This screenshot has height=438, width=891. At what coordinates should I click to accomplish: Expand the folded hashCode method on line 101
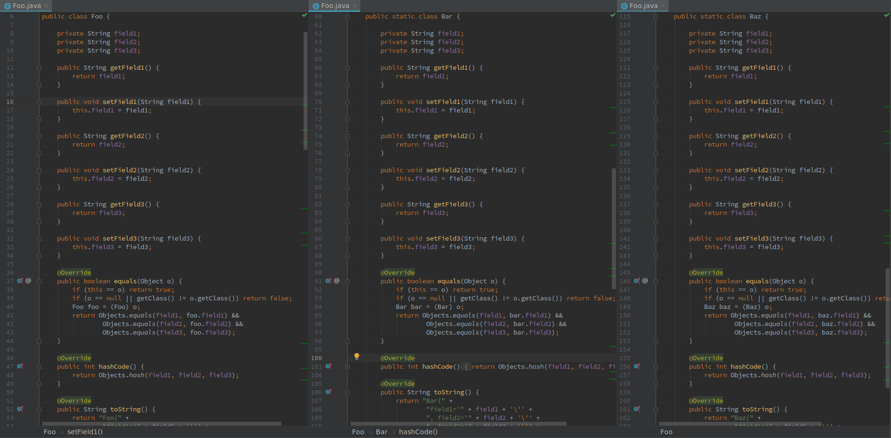coord(348,366)
